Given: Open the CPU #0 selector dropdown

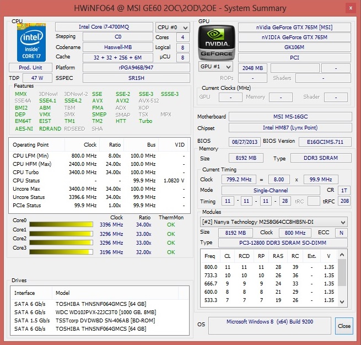Looking at the screenshot, I should (x=173, y=27).
